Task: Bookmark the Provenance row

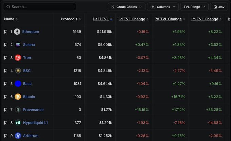Action: click(x=6, y=110)
